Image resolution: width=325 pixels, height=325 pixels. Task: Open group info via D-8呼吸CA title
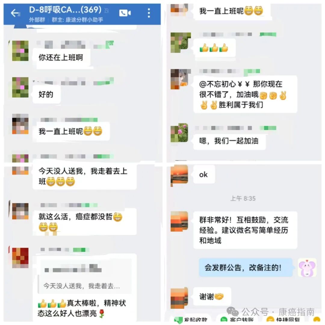[65, 10]
